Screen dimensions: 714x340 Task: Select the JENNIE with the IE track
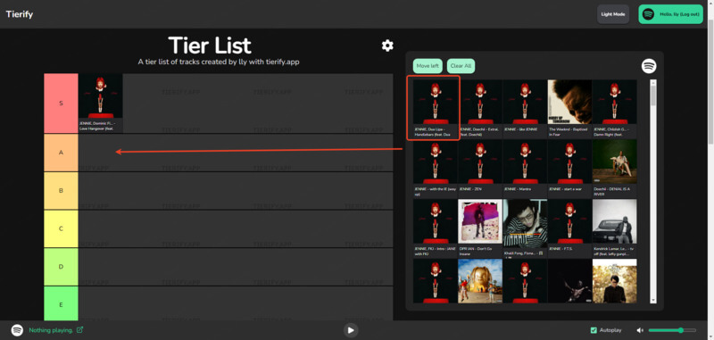click(x=436, y=169)
